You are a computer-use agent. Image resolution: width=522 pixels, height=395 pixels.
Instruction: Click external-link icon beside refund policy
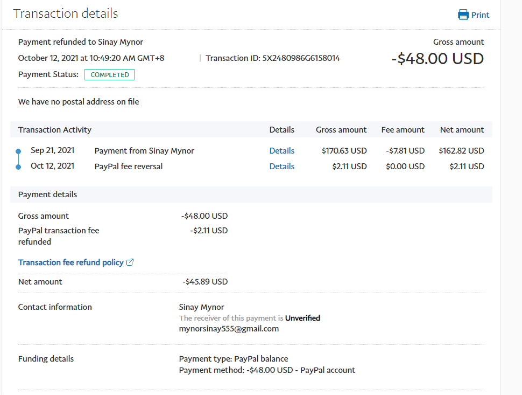(x=130, y=262)
